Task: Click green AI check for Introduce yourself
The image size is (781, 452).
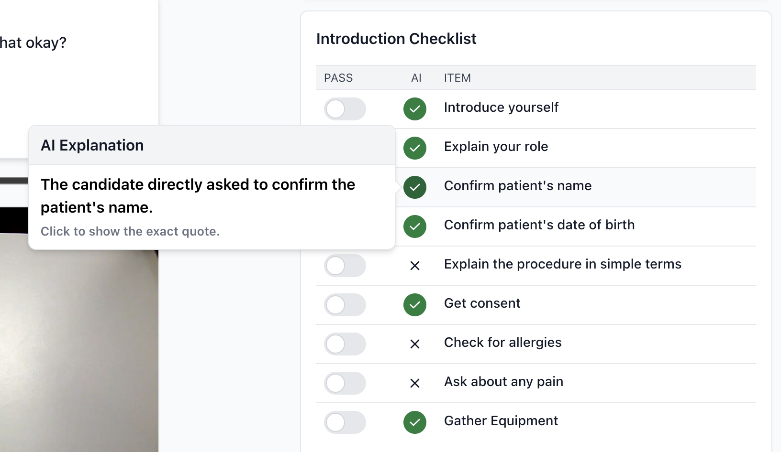Action: coord(415,109)
